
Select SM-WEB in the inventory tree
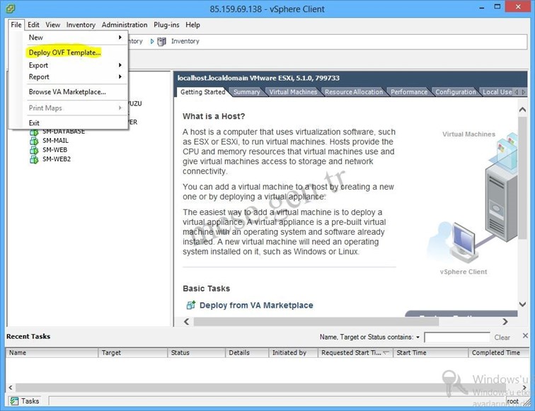coord(55,150)
